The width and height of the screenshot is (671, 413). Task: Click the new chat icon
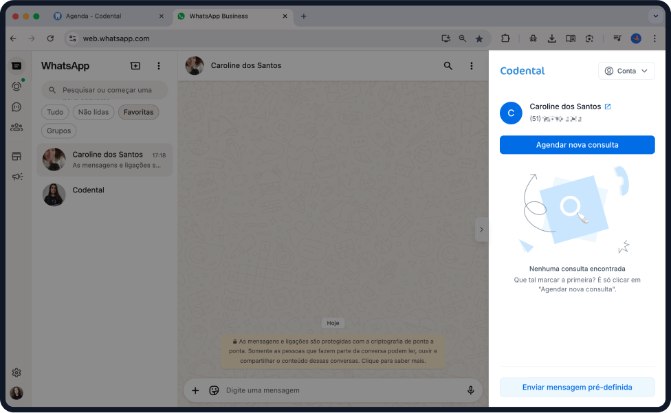pos(135,66)
